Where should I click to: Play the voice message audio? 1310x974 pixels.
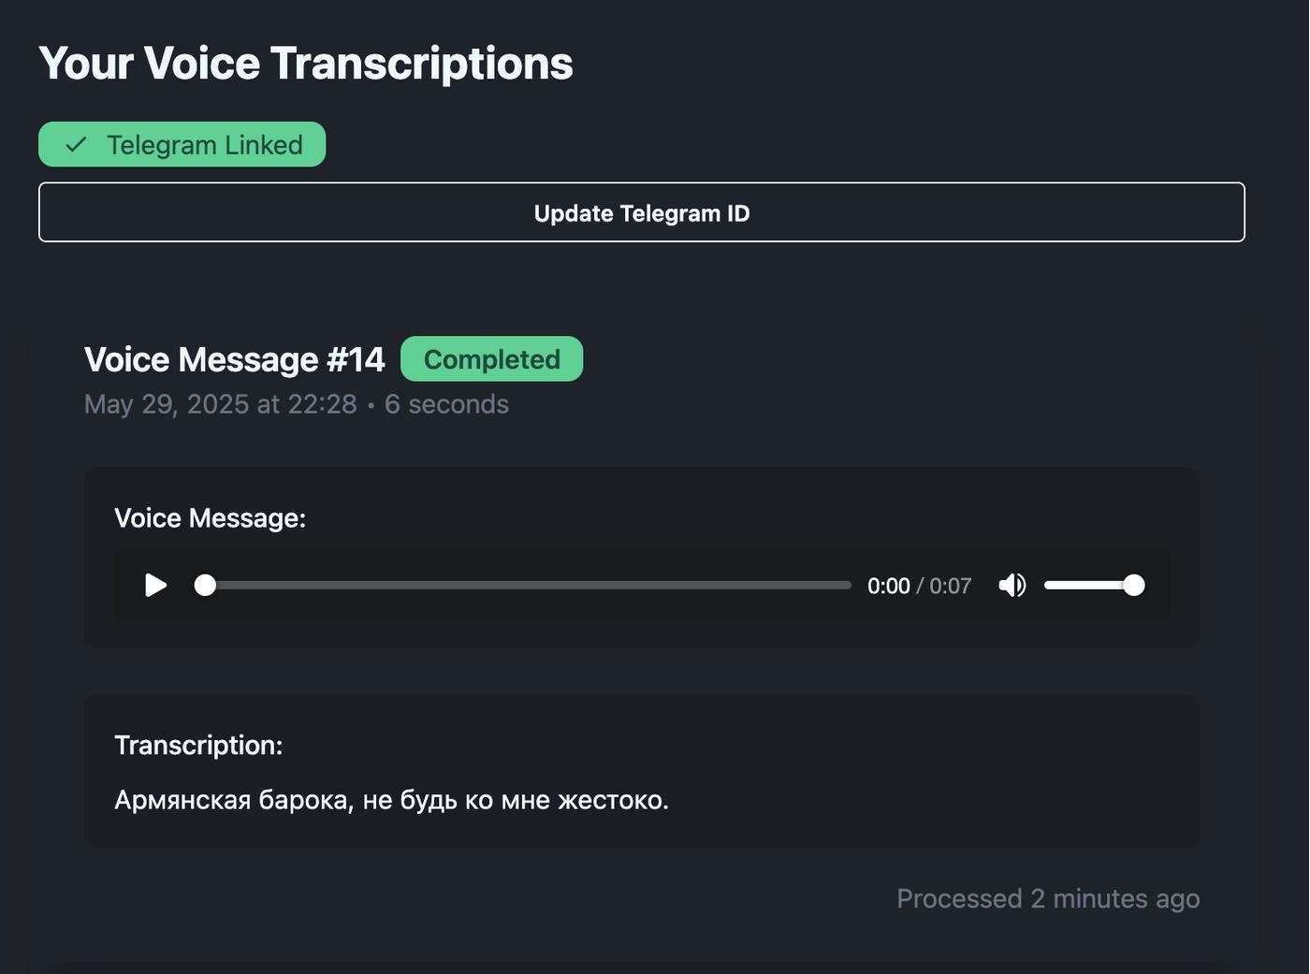(x=156, y=586)
